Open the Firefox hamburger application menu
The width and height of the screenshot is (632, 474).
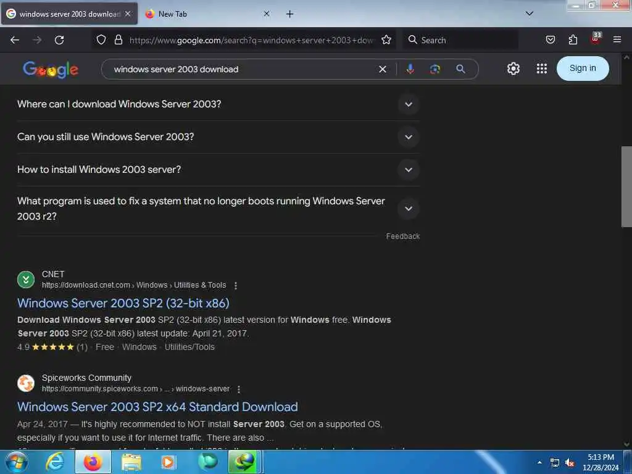click(617, 39)
